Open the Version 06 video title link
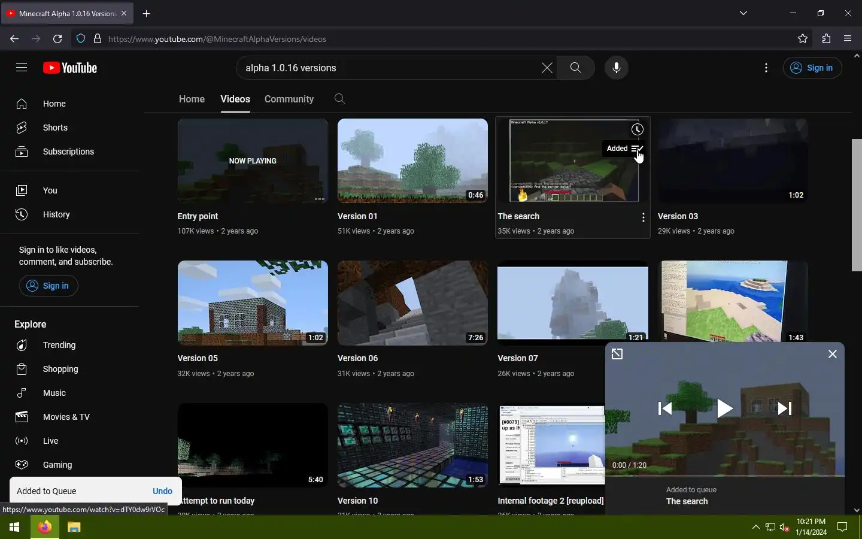Viewport: 862px width, 539px height. point(357,358)
